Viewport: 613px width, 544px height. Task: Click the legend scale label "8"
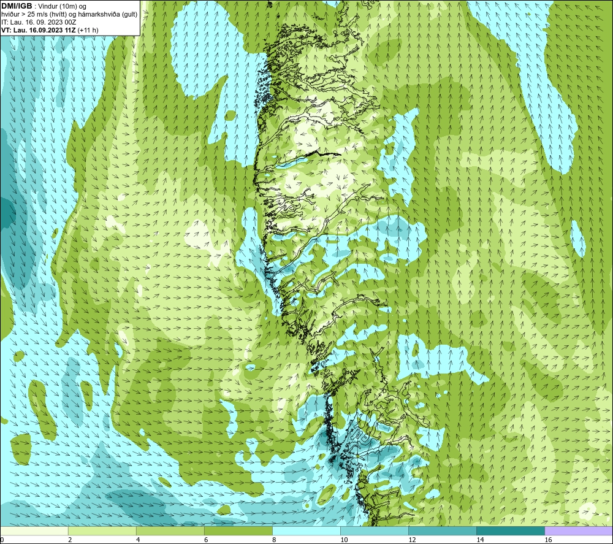coord(274,540)
